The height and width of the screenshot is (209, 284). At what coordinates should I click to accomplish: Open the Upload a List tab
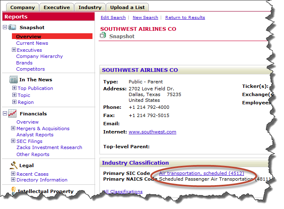click(x=127, y=7)
